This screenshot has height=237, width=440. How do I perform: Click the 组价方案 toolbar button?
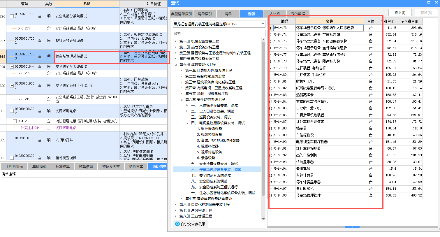point(136,166)
